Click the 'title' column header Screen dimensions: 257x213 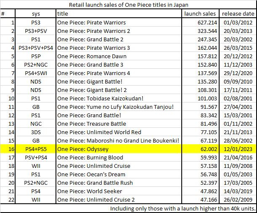[x=62, y=13]
